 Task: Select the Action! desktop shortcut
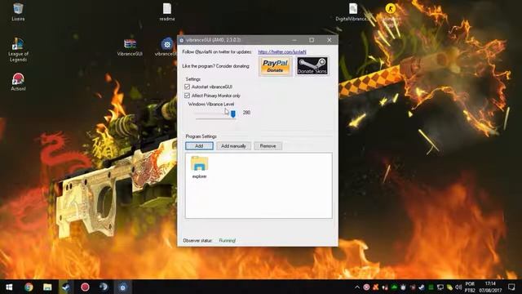(18, 82)
